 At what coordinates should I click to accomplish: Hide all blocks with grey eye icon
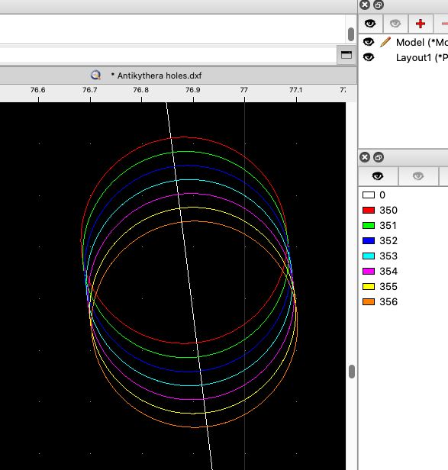tap(395, 24)
